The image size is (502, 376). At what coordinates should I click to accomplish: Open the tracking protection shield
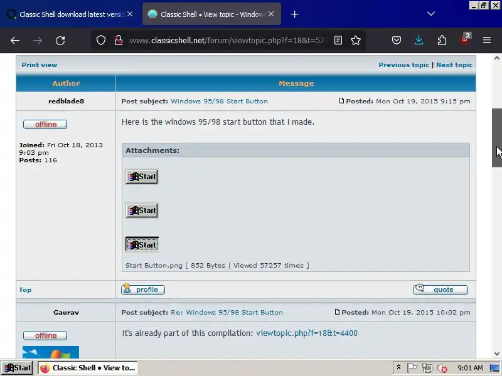[101, 40]
